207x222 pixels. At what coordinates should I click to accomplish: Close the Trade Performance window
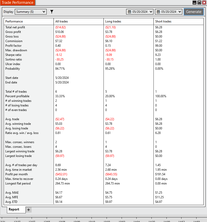coord(204,3)
